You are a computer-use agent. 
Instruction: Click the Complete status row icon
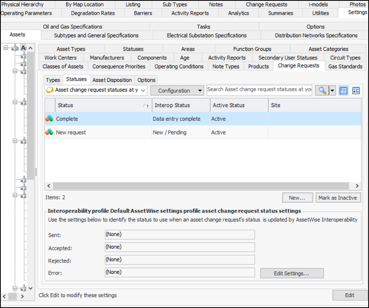click(x=49, y=119)
